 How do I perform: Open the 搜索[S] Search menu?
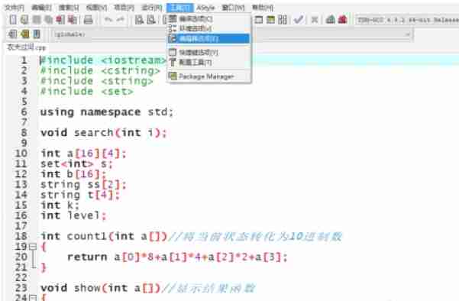click(x=69, y=8)
